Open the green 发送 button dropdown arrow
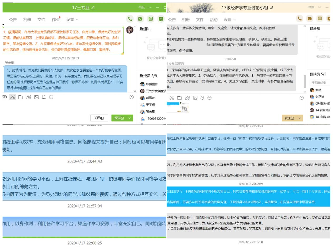The height and width of the screenshot is (250, 333). tap(130, 118)
